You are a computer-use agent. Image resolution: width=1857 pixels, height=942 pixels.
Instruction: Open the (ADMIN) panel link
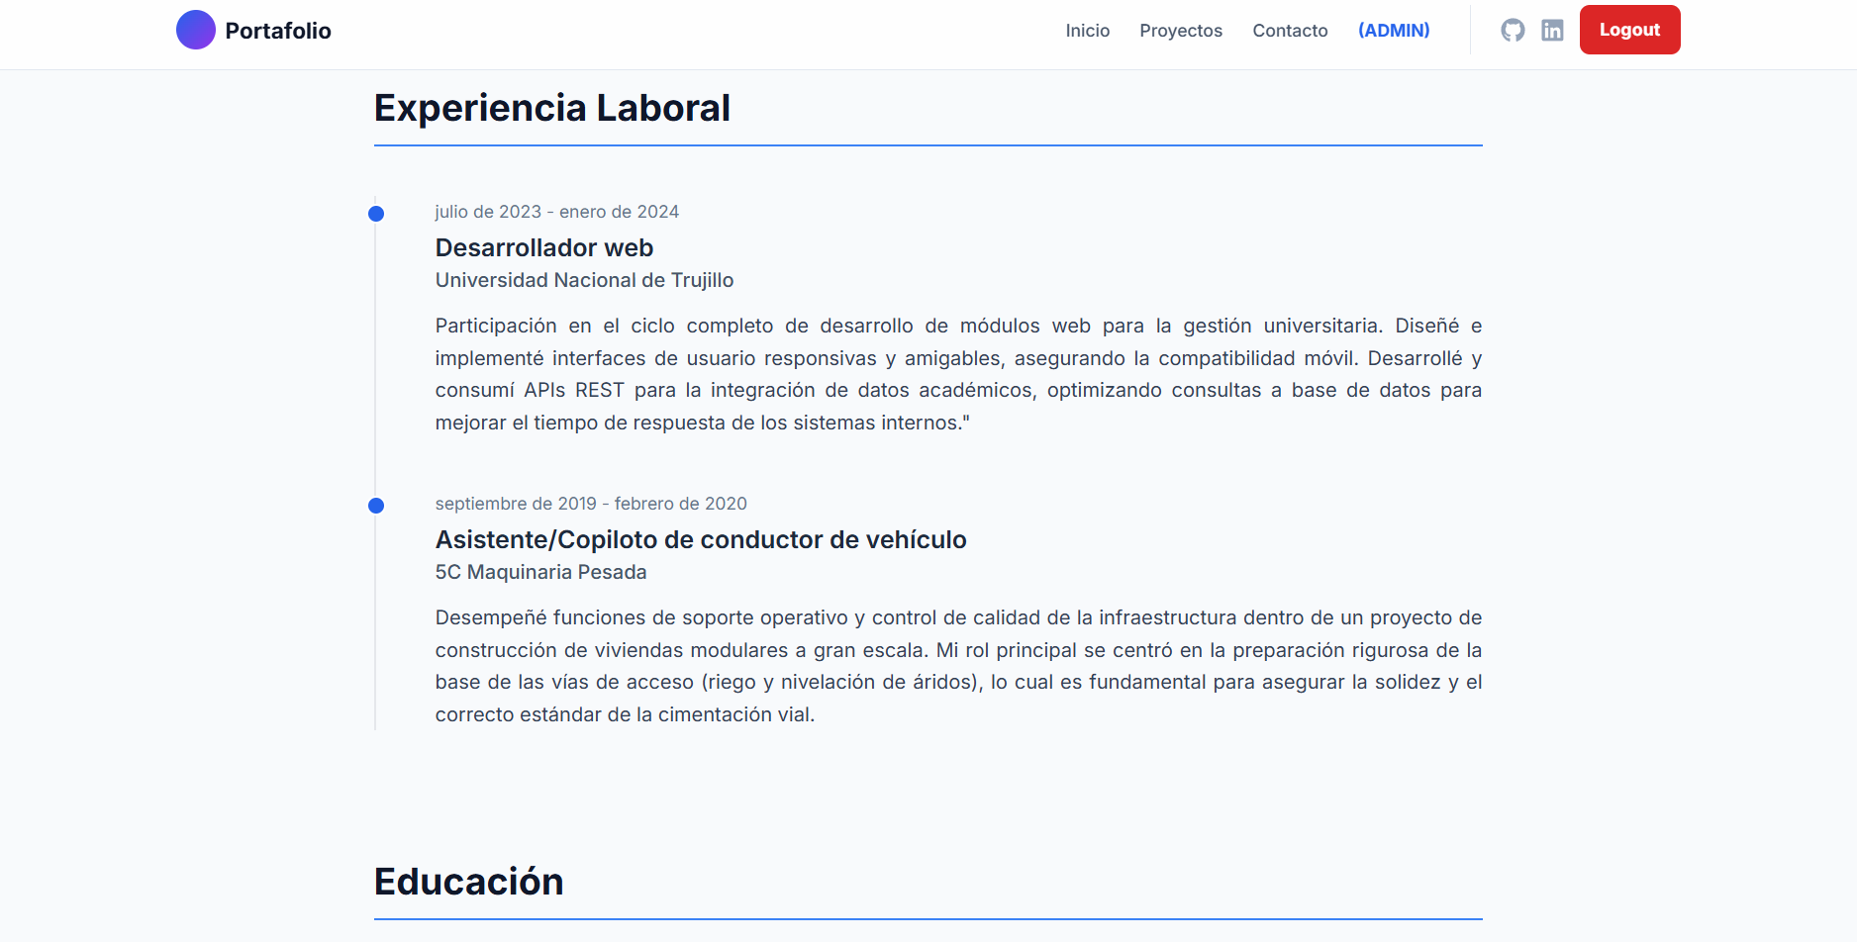pos(1393,31)
